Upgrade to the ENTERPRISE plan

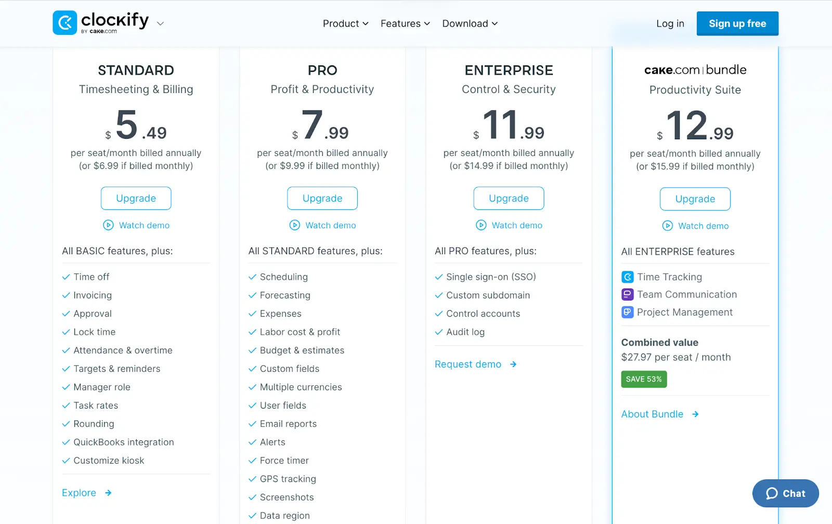(509, 198)
